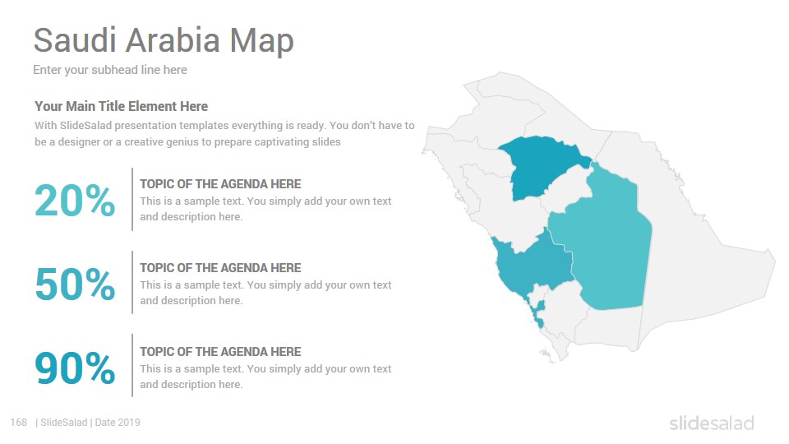Click slide number 168 in the footer
This screenshot has width=789, height=444.
tap(19, 423)
